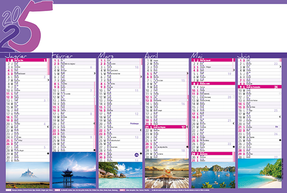The width and height of the screenshot is (287, 193).
Task: Click the last quarter moon icon beside 21 January
Action: (x=48, y=126)
